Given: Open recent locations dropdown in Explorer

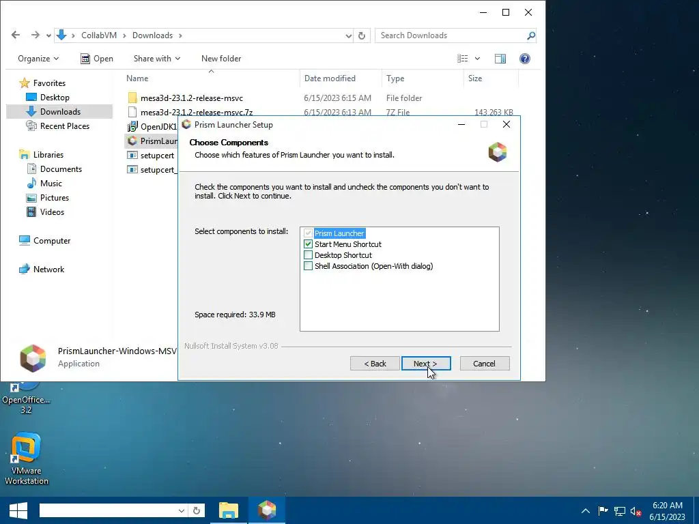Looking at the screenshot, I should pyautogui.click(x=48, y=35).
